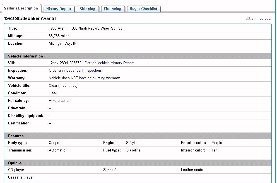Click the Michigan City, IN location text
Screen dimensions: 277x183
coord(62,44)
